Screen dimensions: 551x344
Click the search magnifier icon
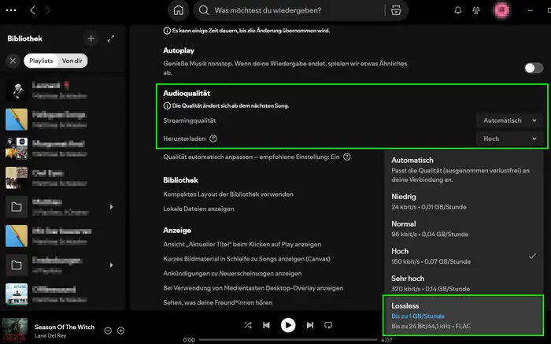click(x=204, y=10)
